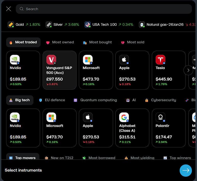The image size is (197, 181).
Task: Switch to the AI tab
Action: (x=131, y=100)
